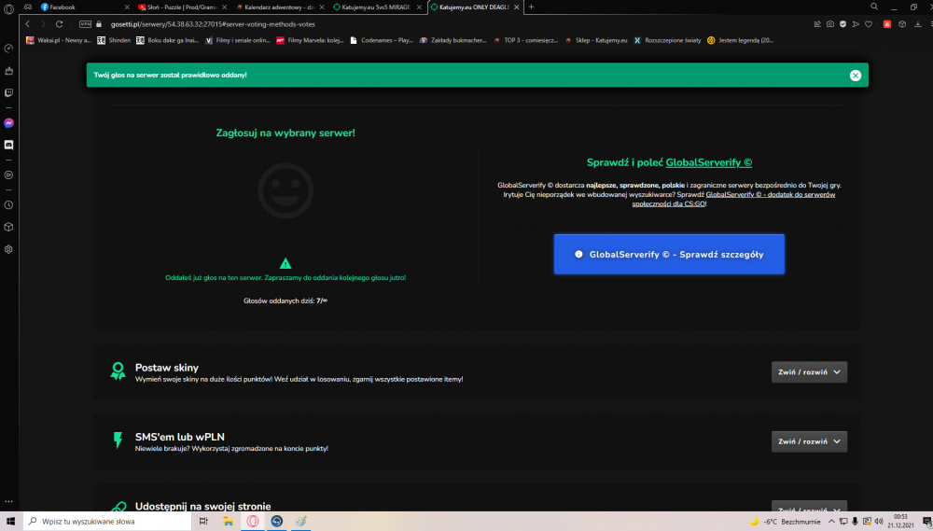Show hidden system tray icons
This screenshot has height=531, width=933.
tap(831, 522)
